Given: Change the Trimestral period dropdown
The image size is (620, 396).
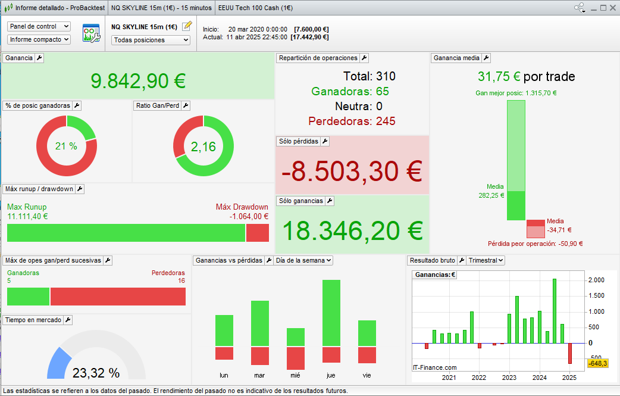Looking at the screenshot, I should click(486, 260).
